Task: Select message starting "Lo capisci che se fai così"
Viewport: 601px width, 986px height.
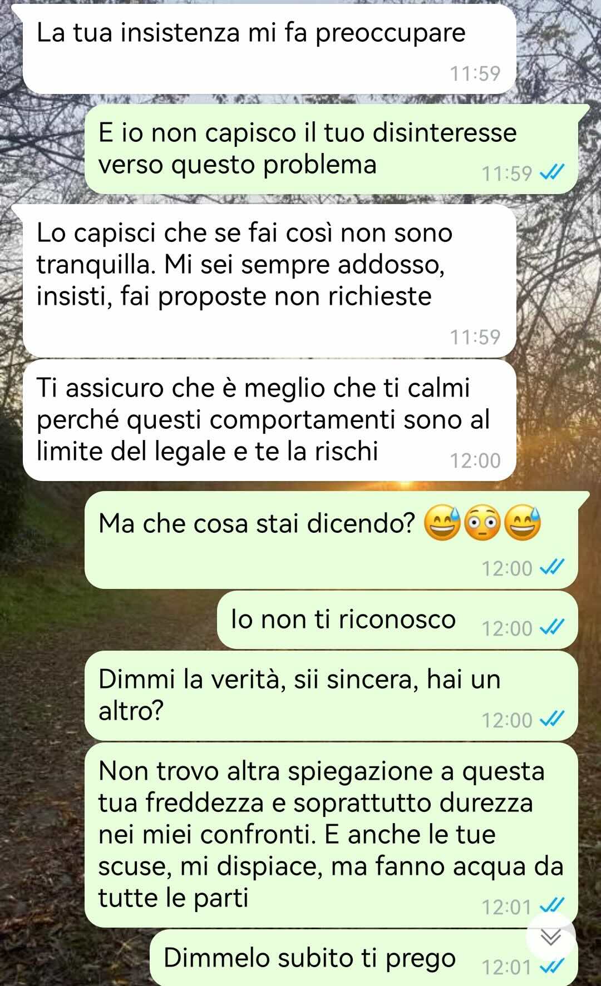Action: (x=269, y=281)
